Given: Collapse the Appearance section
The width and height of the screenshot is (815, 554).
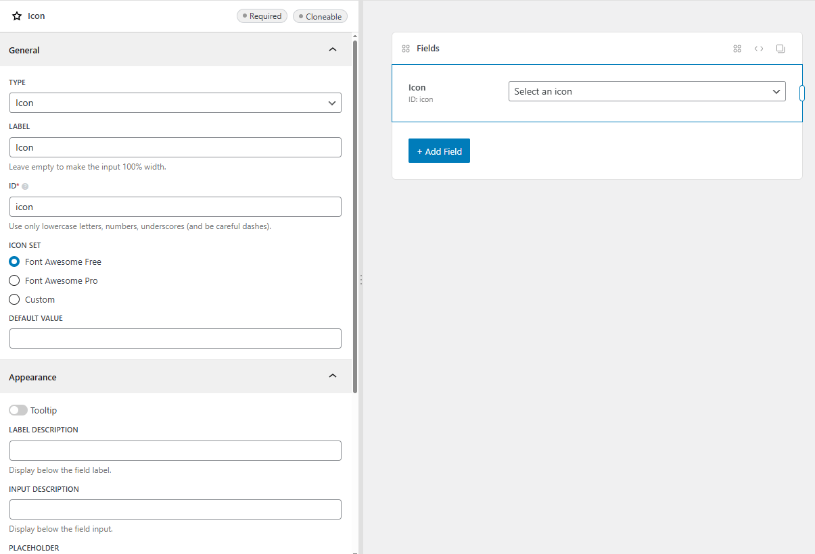Looking at the screenshot, I should pyautogui.click(x=332, y=376).
